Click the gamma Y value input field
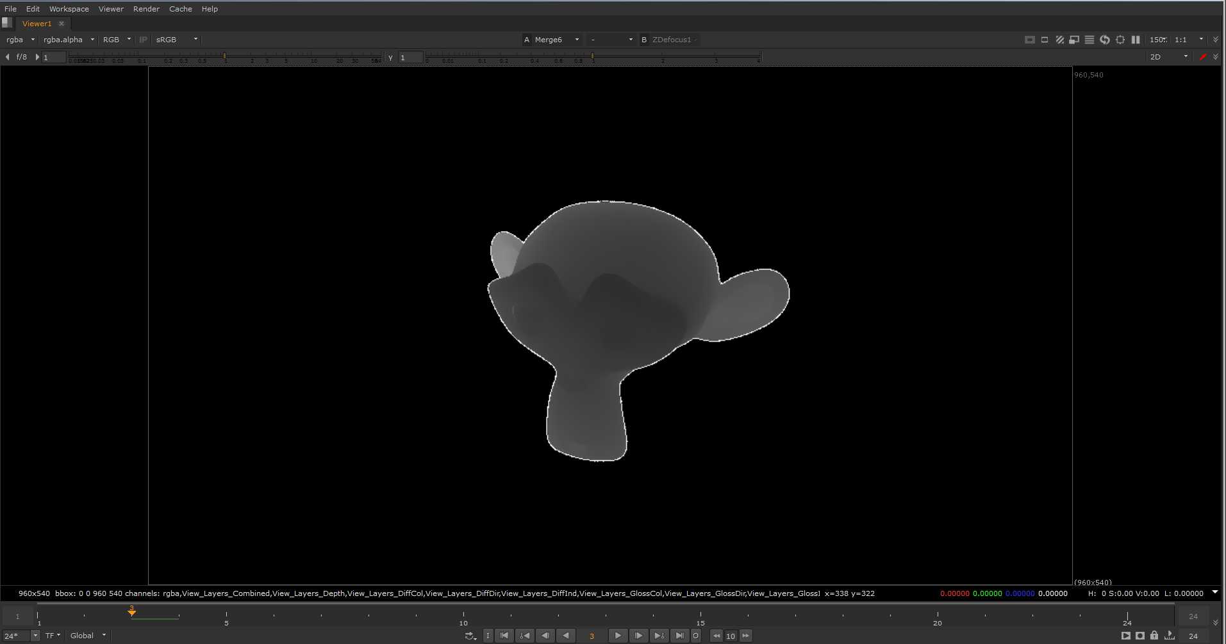 click(410, 58)
